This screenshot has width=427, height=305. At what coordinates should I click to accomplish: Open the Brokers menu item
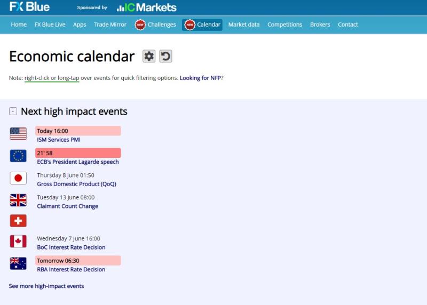[x=320, y=25]
